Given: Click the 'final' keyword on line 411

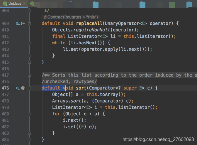Looking at the screenshot, I should pos(59,36).
